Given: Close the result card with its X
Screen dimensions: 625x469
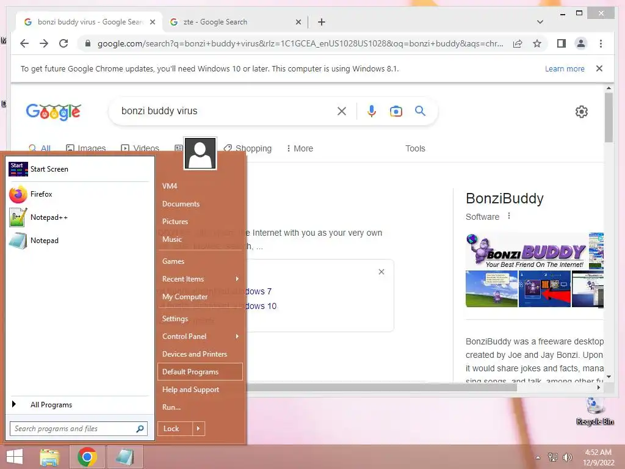Looking at the screenshot, I should point(381,272).
